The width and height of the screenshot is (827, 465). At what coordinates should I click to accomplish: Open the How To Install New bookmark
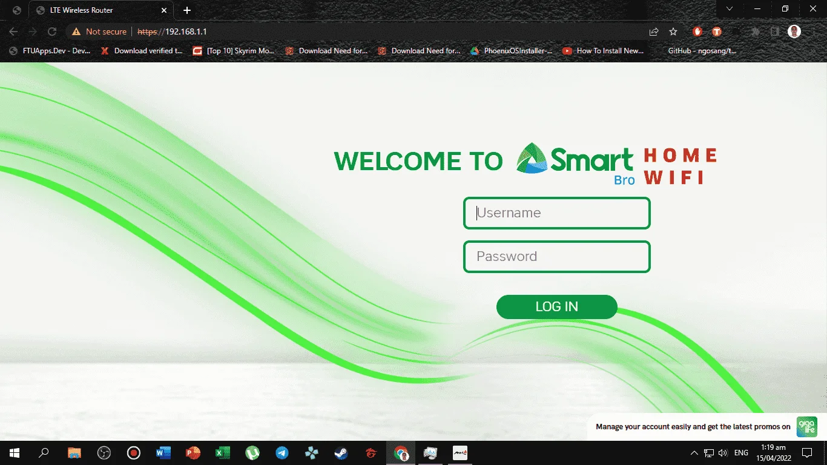coord(604,51)
